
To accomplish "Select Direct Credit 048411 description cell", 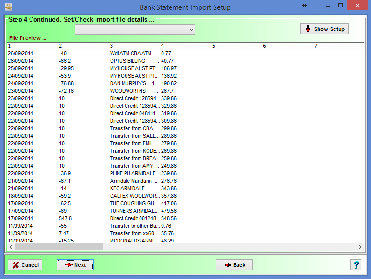I will click(x=134, y=113).
